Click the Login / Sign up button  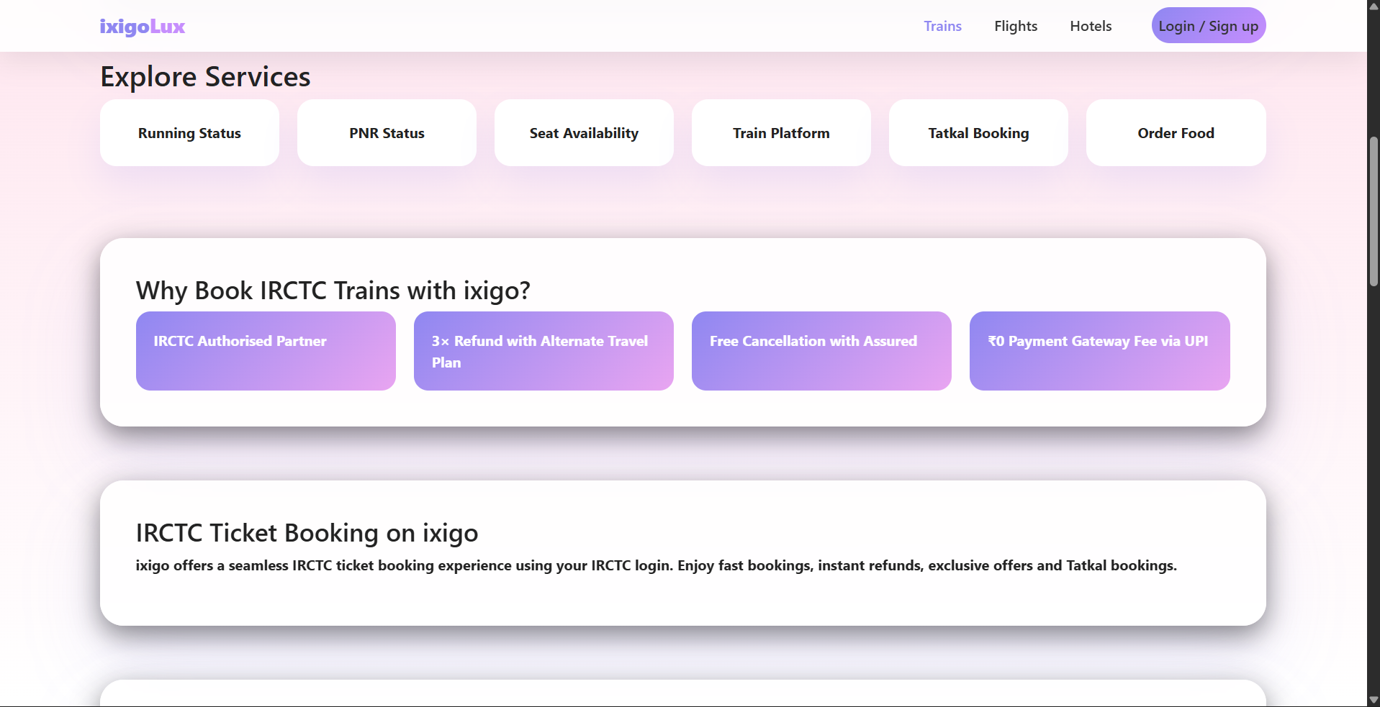pyautogui.click(x=1208, y=26)
